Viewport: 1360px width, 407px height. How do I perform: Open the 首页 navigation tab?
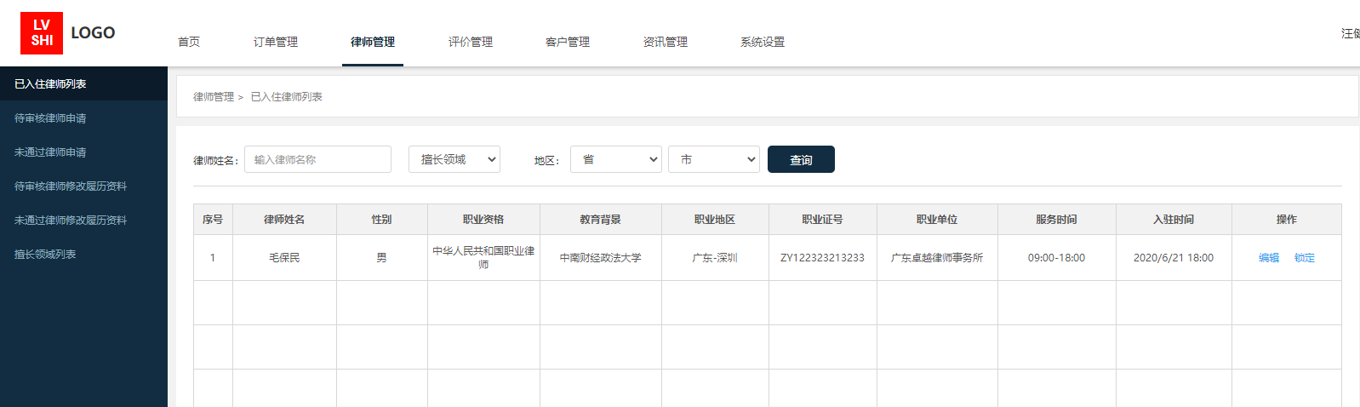tap(189, 42)
